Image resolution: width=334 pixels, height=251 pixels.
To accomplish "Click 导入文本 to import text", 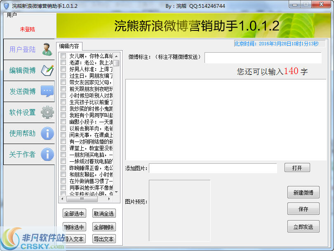I will coord(74,239).
